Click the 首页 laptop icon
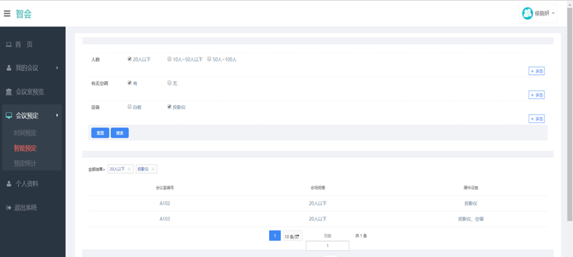This screenshot has height=257, width=573. coord(8,45)
